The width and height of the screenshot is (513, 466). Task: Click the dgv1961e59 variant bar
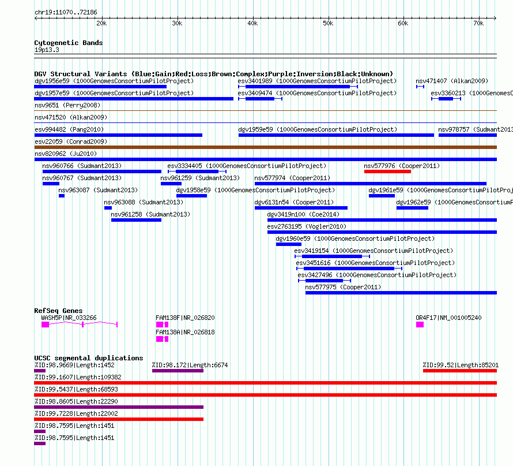coord(382,196)
